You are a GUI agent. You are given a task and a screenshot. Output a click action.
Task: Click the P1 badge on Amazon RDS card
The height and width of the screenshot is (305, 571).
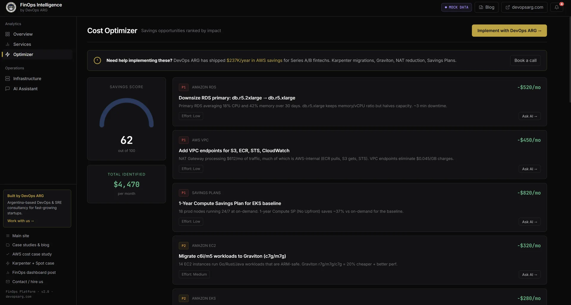point(183,87)
